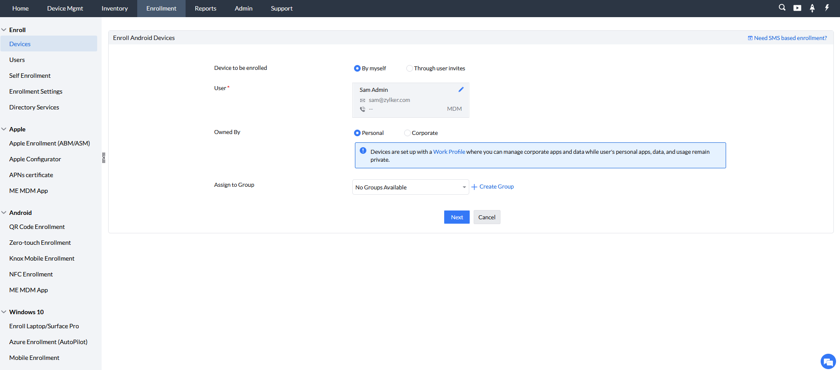The width and height of the screenshot is (840, 370).
Task: Open QR Code Enrollment in sidebar
Action: [x=37, y=227]
